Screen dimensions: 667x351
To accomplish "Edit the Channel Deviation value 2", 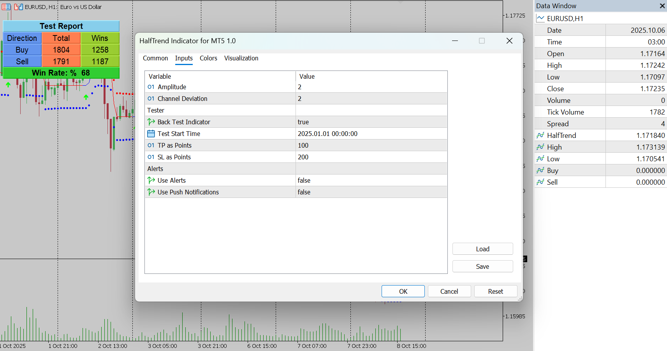I will [371, 99].
